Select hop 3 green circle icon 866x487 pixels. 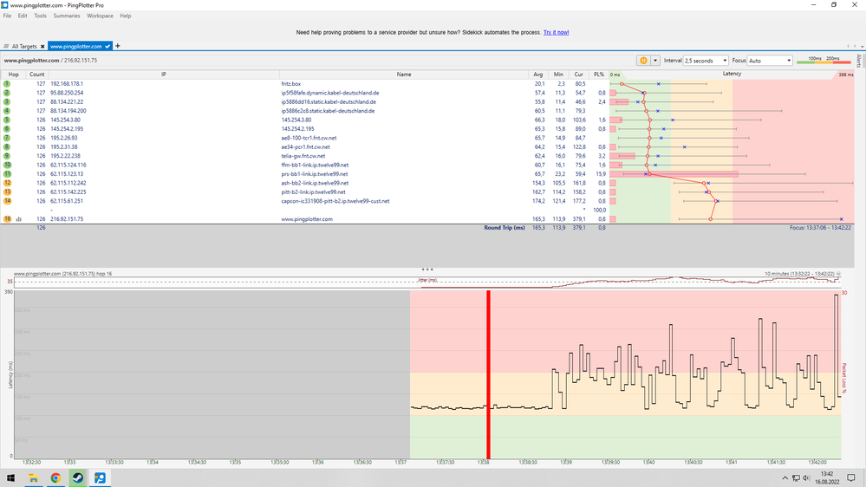tap(7, 101)
